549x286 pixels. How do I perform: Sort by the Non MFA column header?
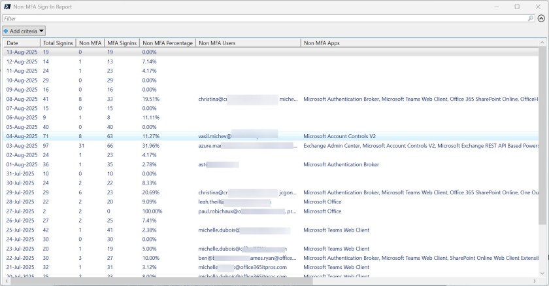tap(90, 43)
